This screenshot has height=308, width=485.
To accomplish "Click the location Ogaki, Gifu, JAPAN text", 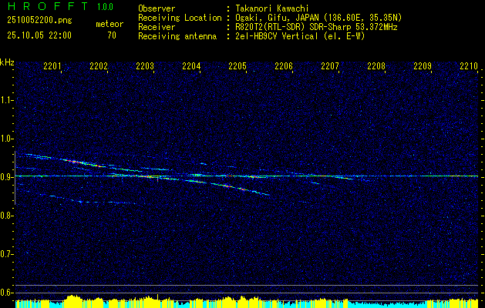I will coord(318,18).
